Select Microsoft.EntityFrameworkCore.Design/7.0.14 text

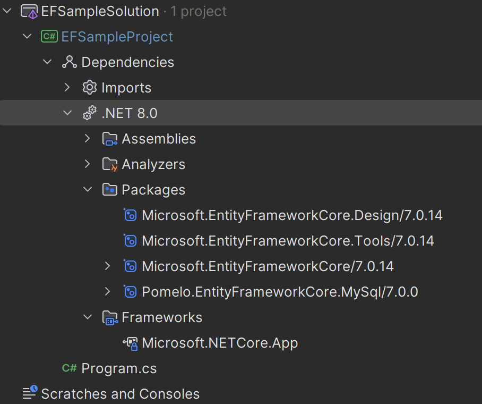coord(292,215)
